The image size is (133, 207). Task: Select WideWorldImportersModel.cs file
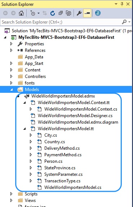point(73,187)
